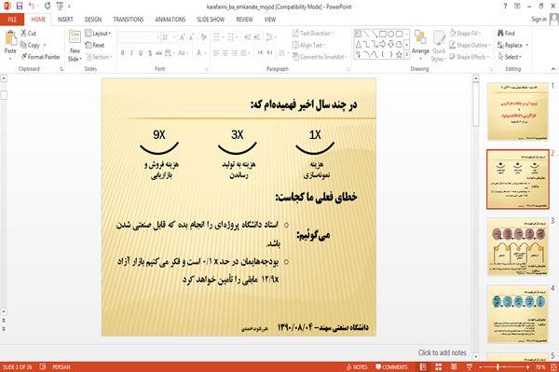Click to add notes area
The image size is (559, 372).
[442, 352]
